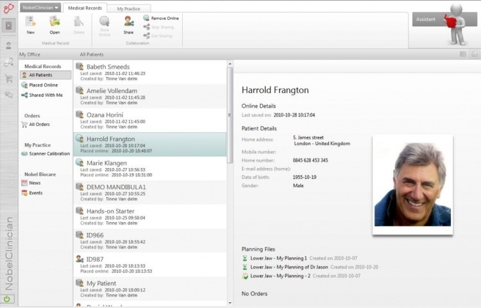Screen dimensions: 481x308
Task: Click the patient list scrollbar thumb
Action: coord(230,116)
